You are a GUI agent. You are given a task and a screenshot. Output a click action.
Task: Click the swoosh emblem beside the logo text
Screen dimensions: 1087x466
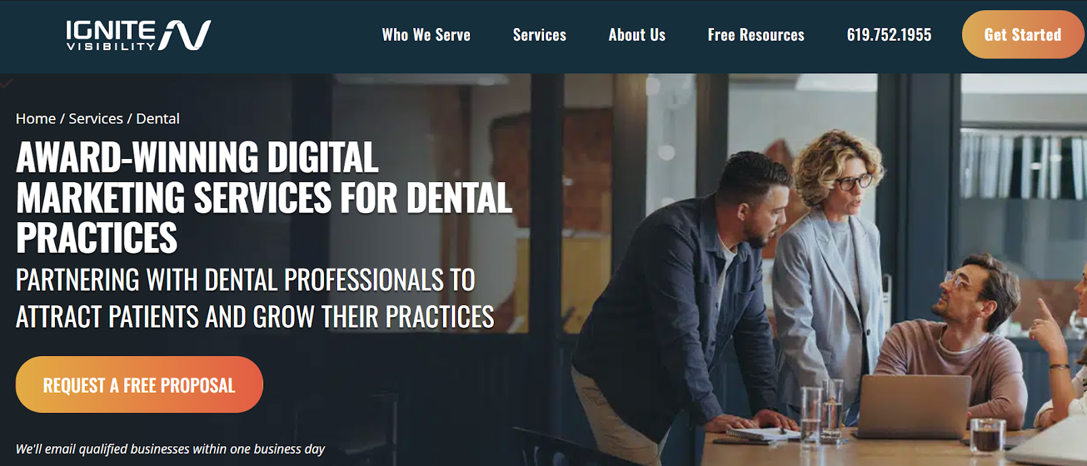(x=185, y=35)
